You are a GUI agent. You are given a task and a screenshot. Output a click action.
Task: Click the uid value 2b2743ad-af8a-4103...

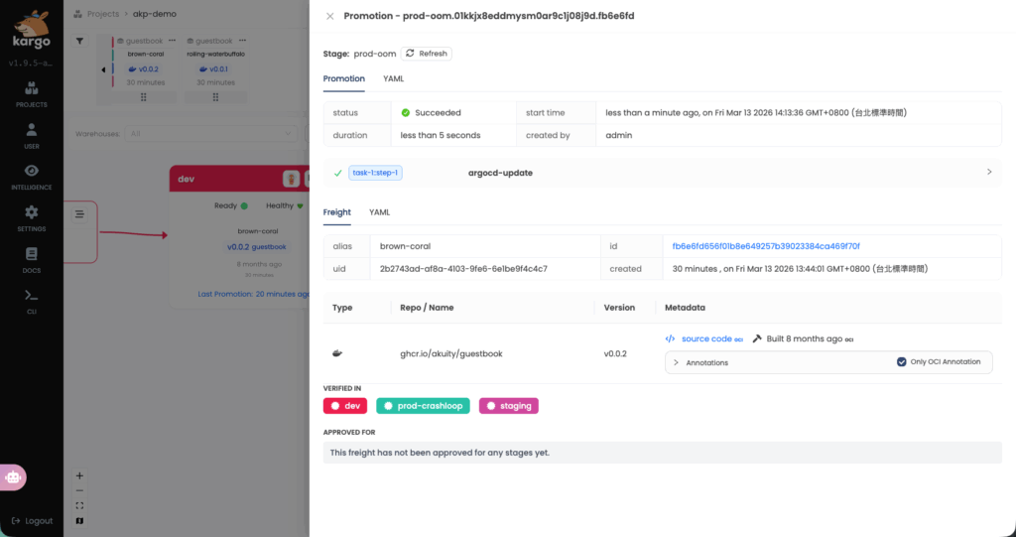(463, 268)
